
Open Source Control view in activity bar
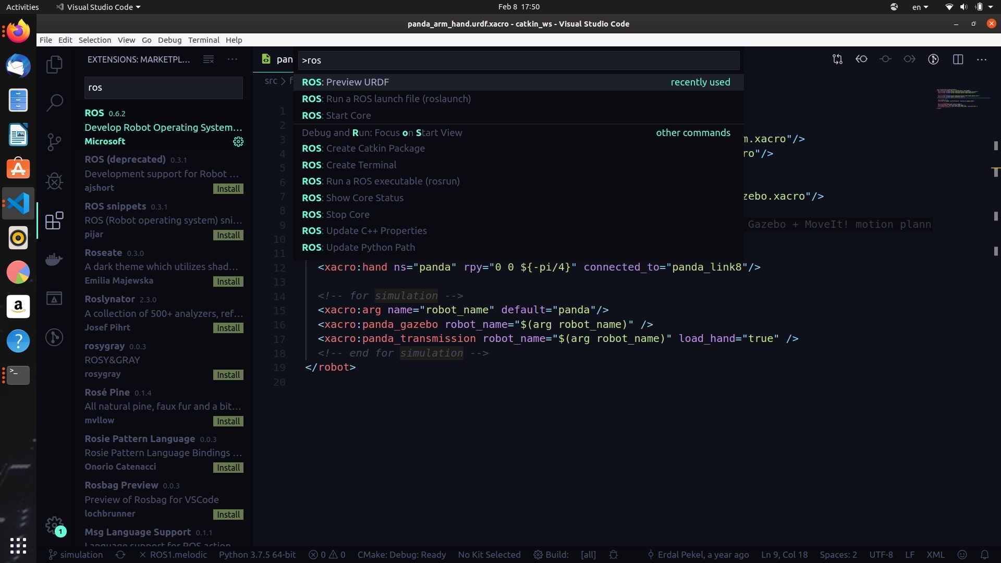[x=54, y=142]
